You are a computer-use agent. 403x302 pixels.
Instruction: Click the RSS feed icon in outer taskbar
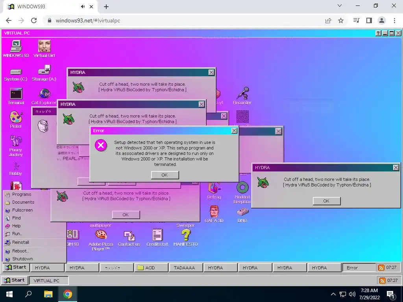[x=383, y=280]
